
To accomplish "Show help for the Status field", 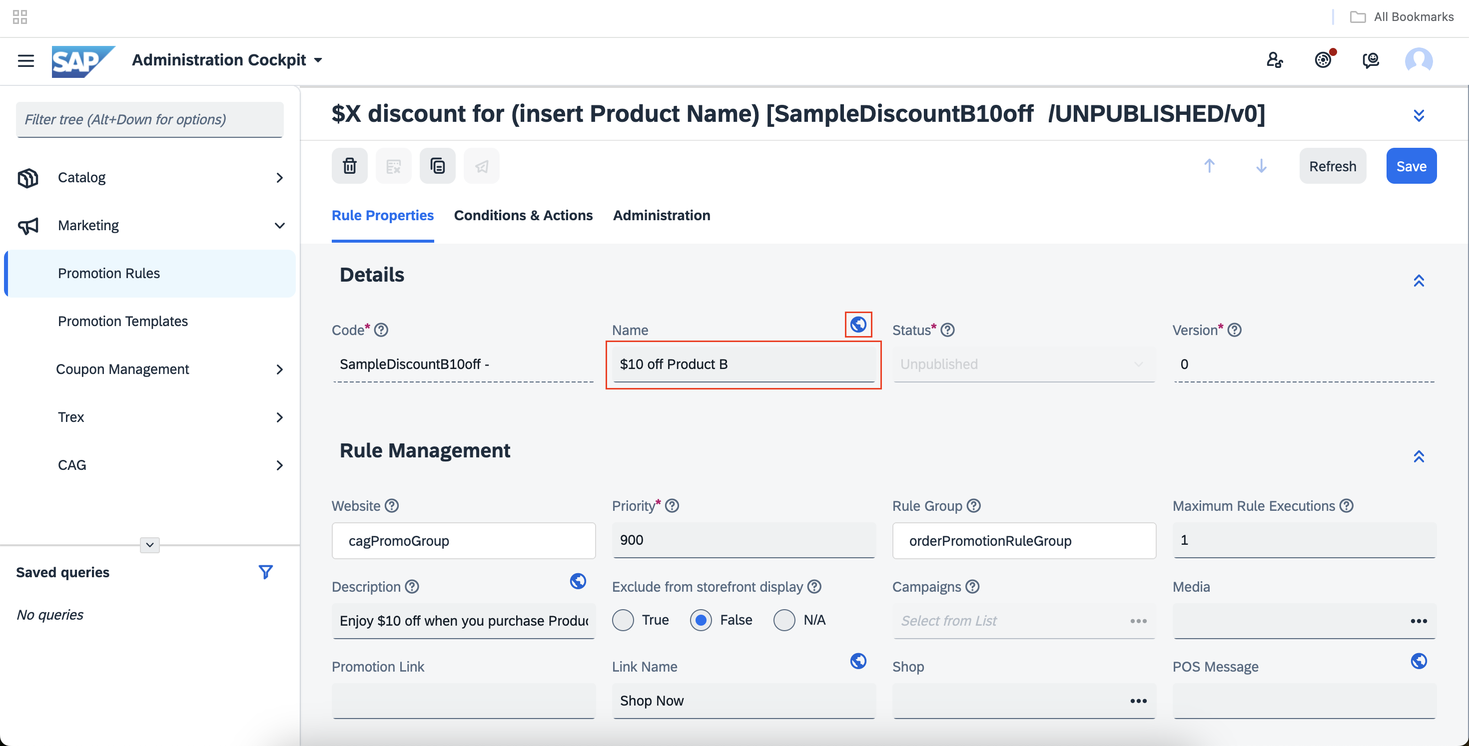I will tap(947, 330).
